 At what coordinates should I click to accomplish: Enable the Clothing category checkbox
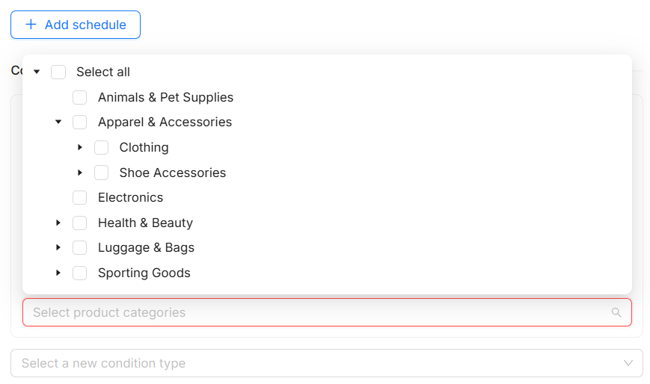pos(102,147)
